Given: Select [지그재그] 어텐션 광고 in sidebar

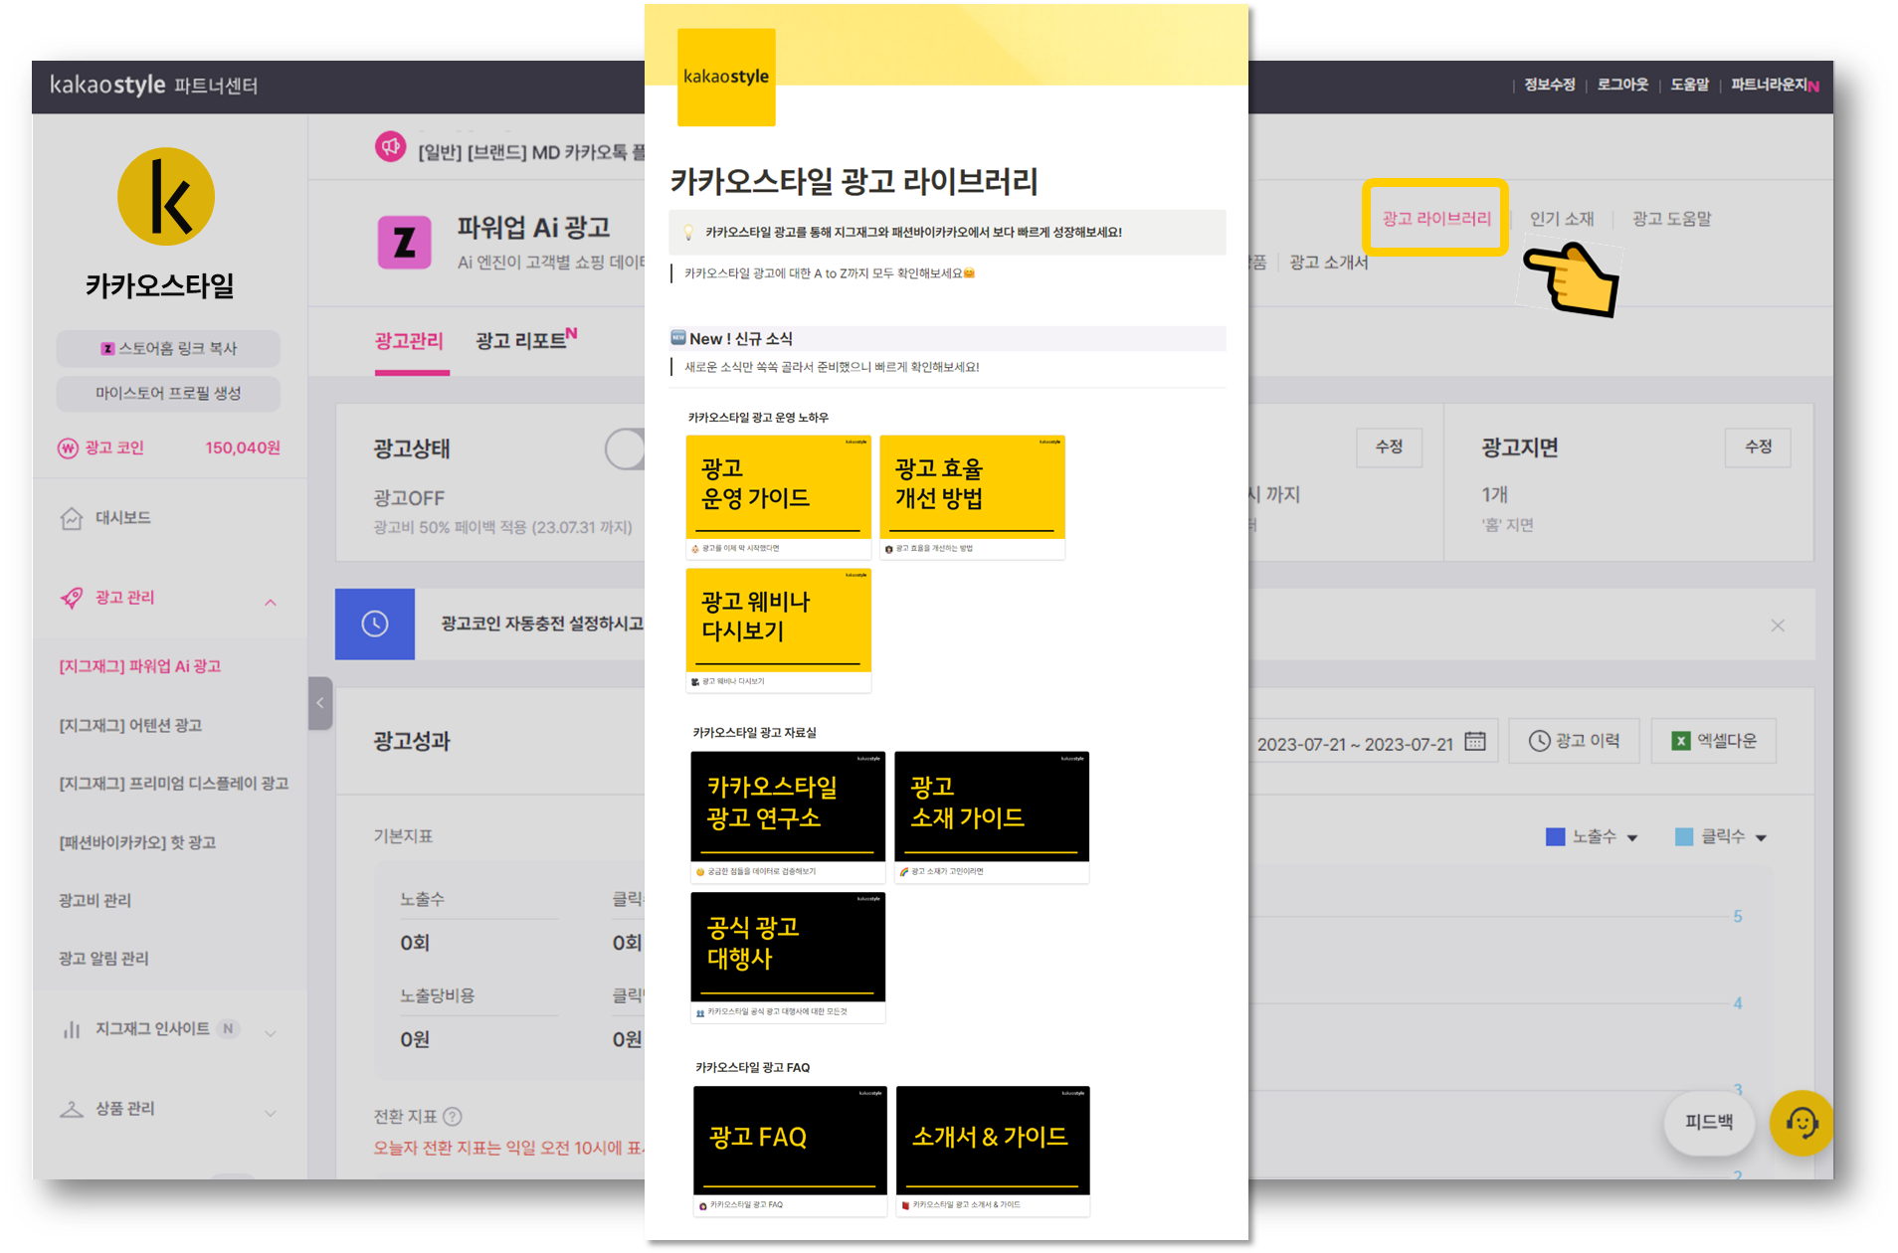Looking at the screenshot, I should click(x=130, y=726).
